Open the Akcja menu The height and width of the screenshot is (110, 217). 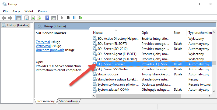pyautogui.click(x=16, y=11)
